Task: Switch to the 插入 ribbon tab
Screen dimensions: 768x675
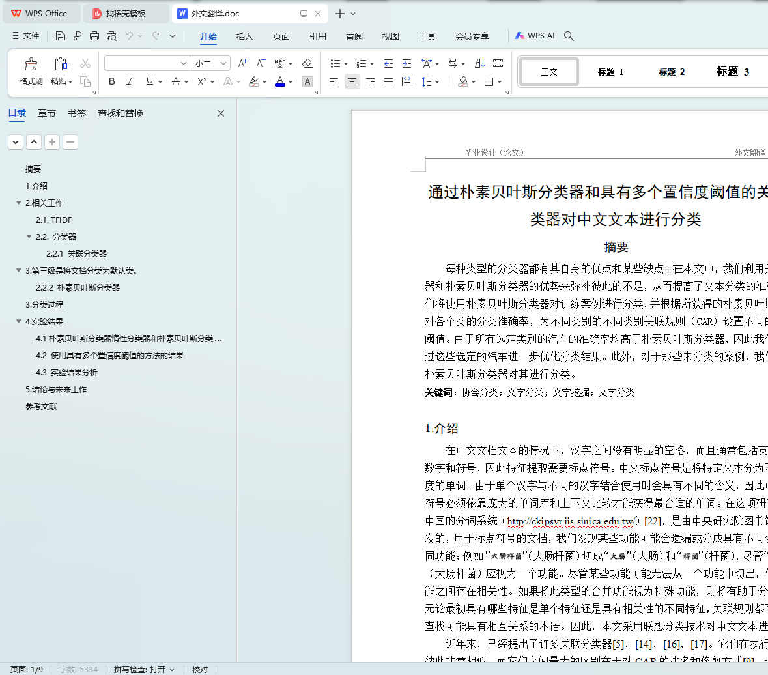Action: coord(244,36)
